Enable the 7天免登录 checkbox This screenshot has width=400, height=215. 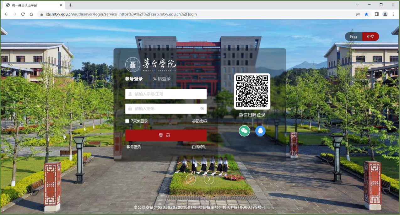coord(127,121)
